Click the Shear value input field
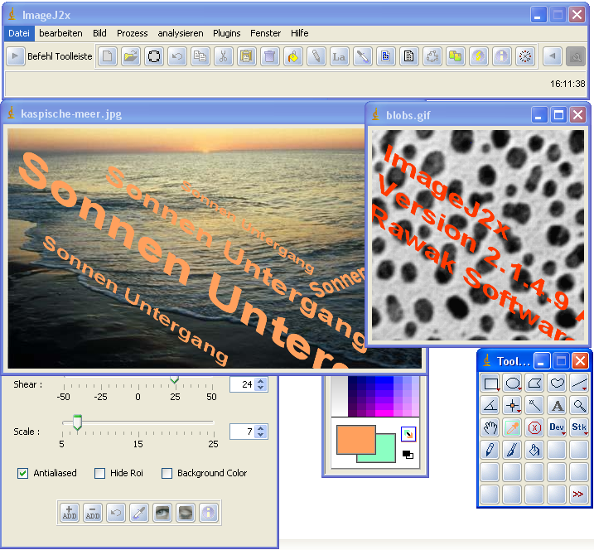Screen dimensions: 594x550 point(243,384)
